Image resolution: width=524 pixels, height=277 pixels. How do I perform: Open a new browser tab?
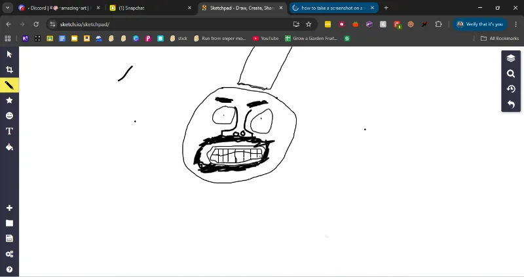(386, 8)
